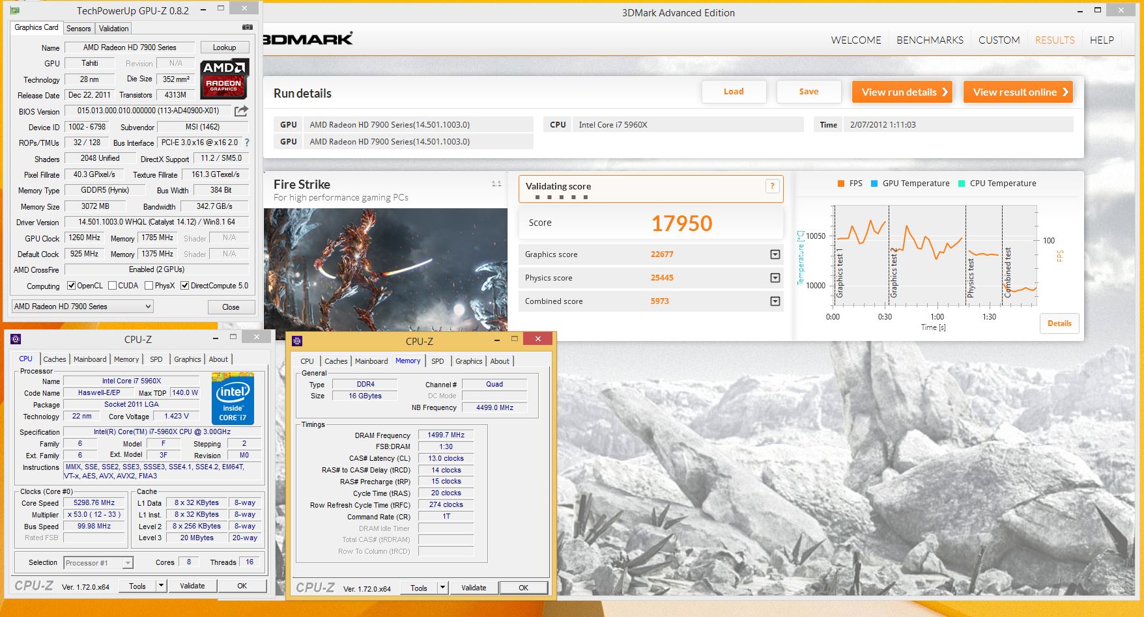Switch to Mainboard tab in left CPU-Z
Screen dimensions: 1144x617
(90, 359)
